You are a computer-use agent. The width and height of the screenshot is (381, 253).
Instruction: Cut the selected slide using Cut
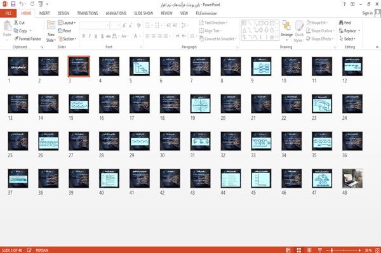click(x=19, y=23)
